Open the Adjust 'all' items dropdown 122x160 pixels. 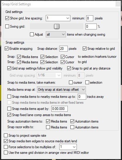pos(56,34)
